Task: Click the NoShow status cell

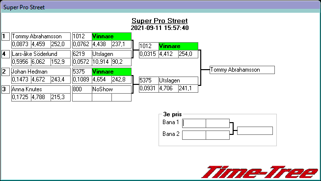Action: 111,89
